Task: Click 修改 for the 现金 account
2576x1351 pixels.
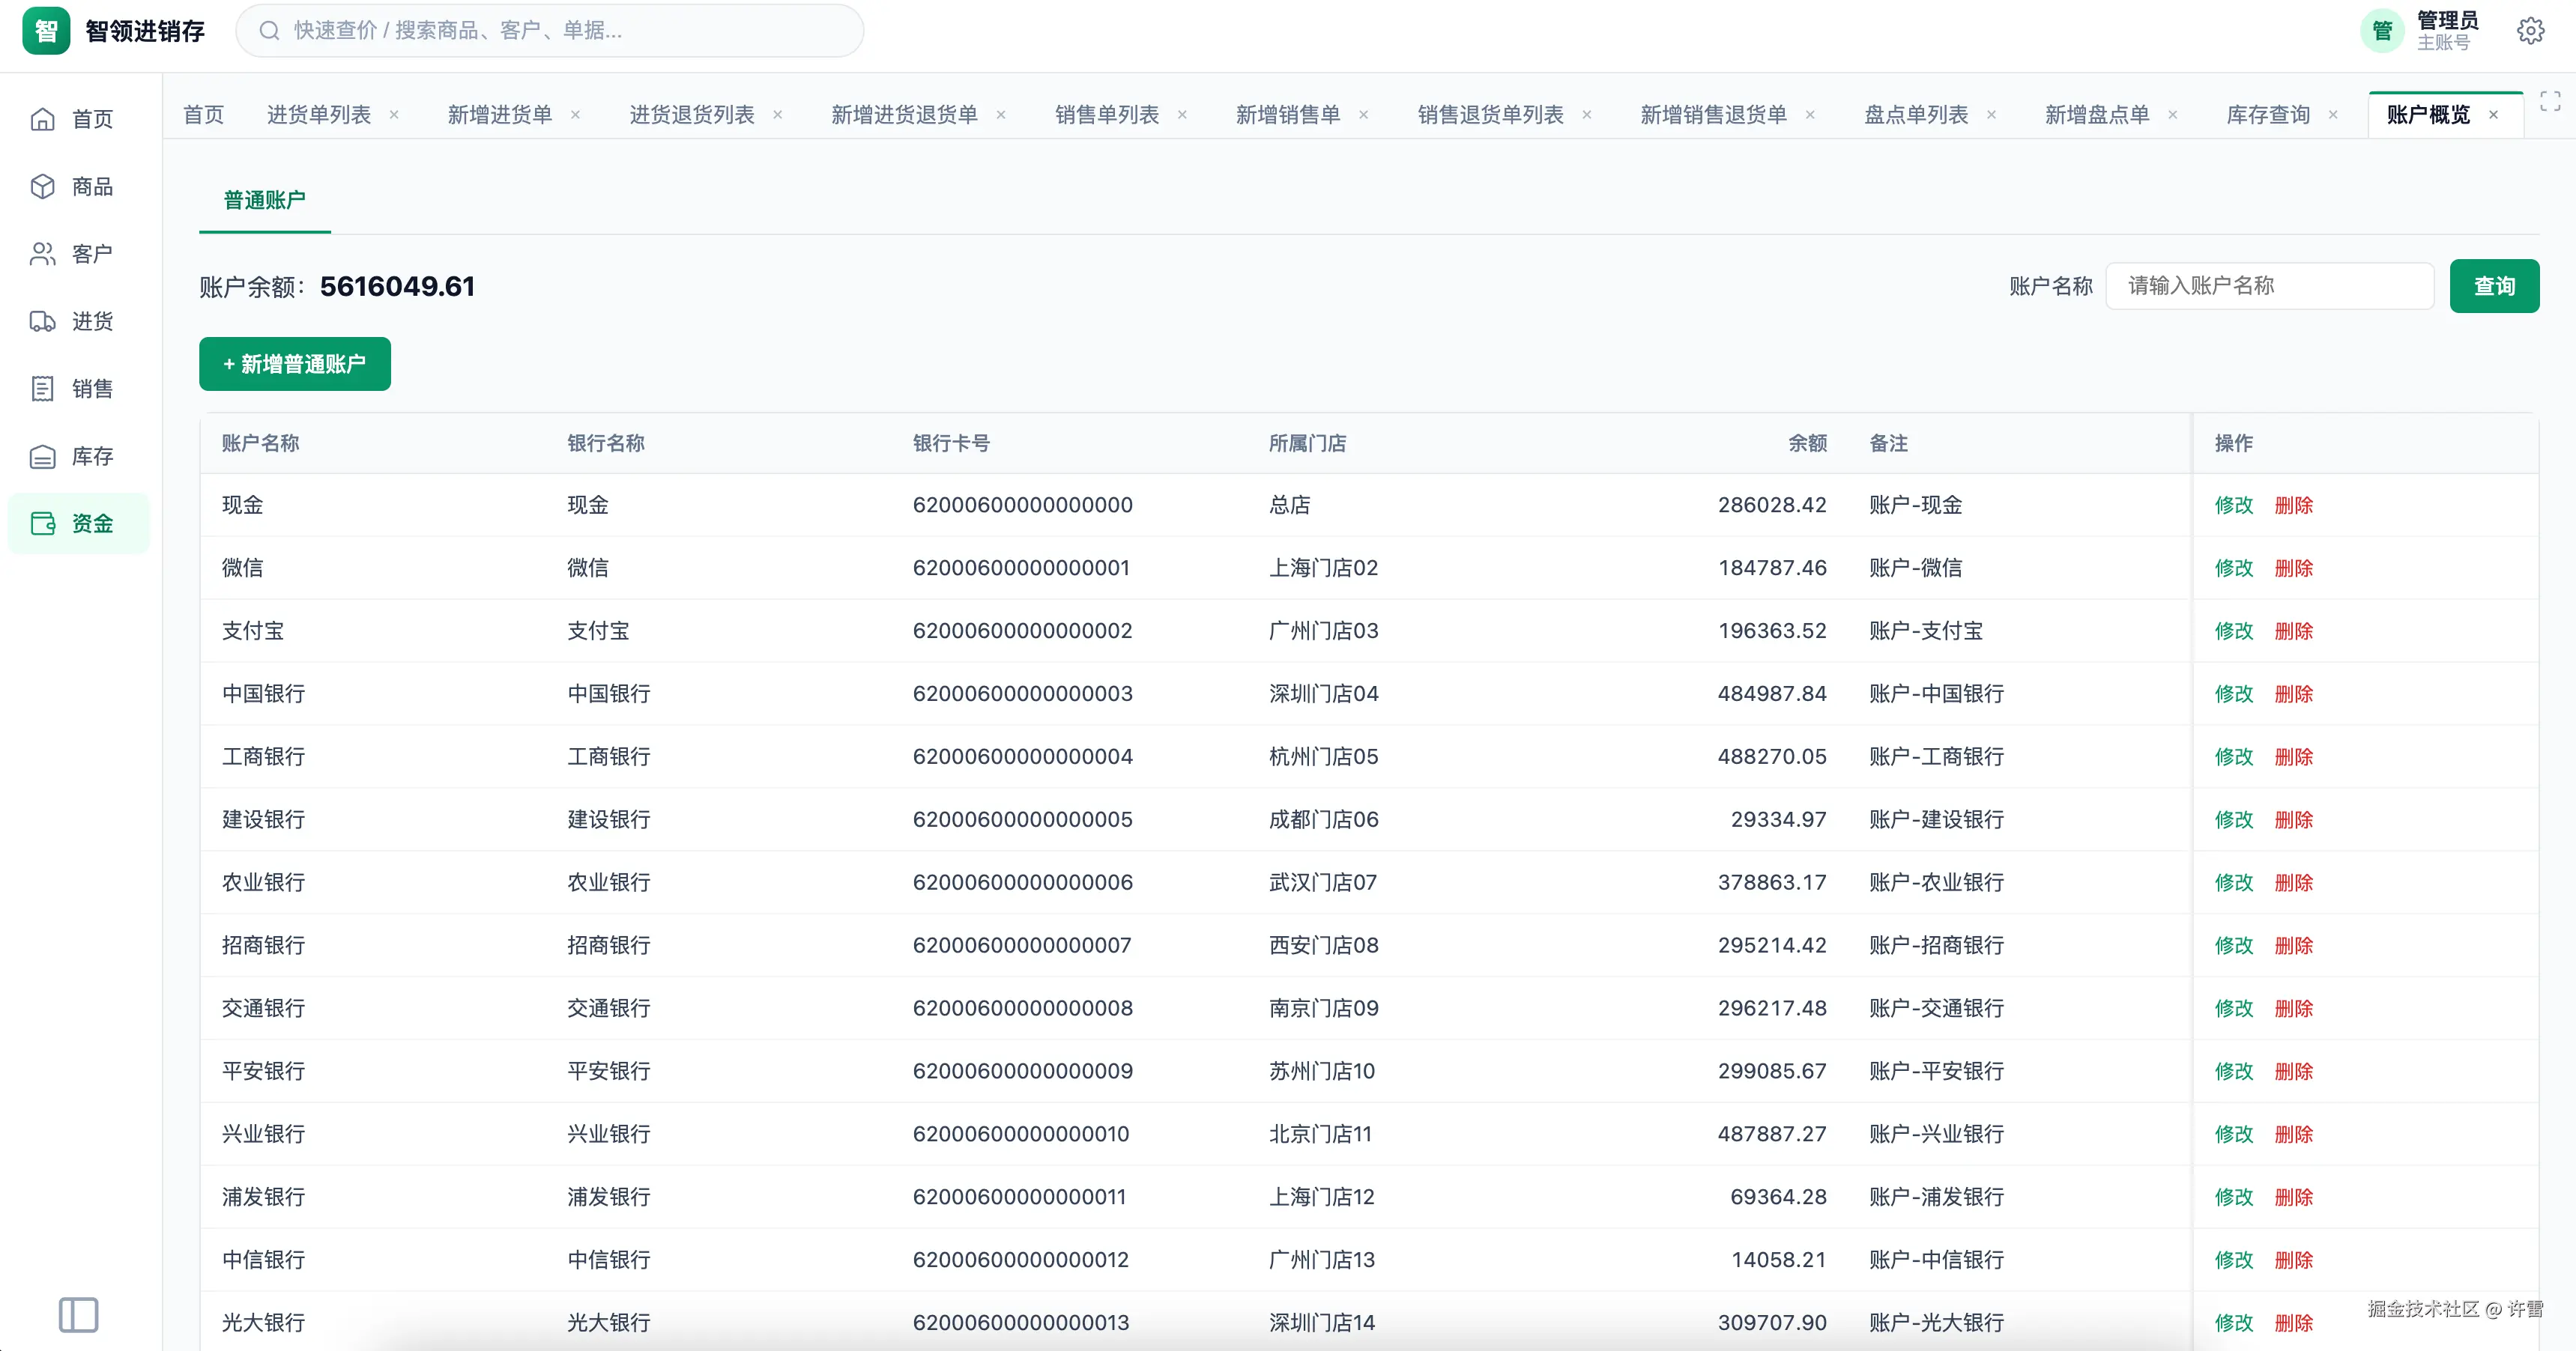Action: [x=2234, y=505]
